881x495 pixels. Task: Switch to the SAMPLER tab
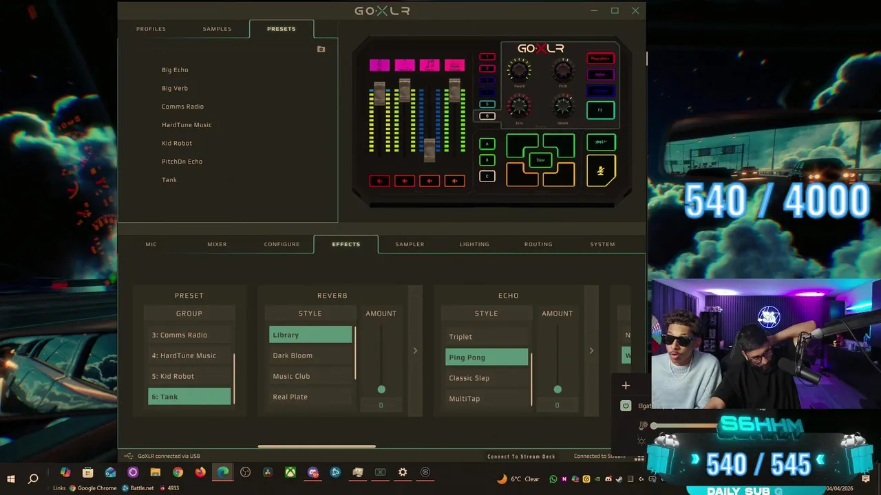[x=410, y=244]
